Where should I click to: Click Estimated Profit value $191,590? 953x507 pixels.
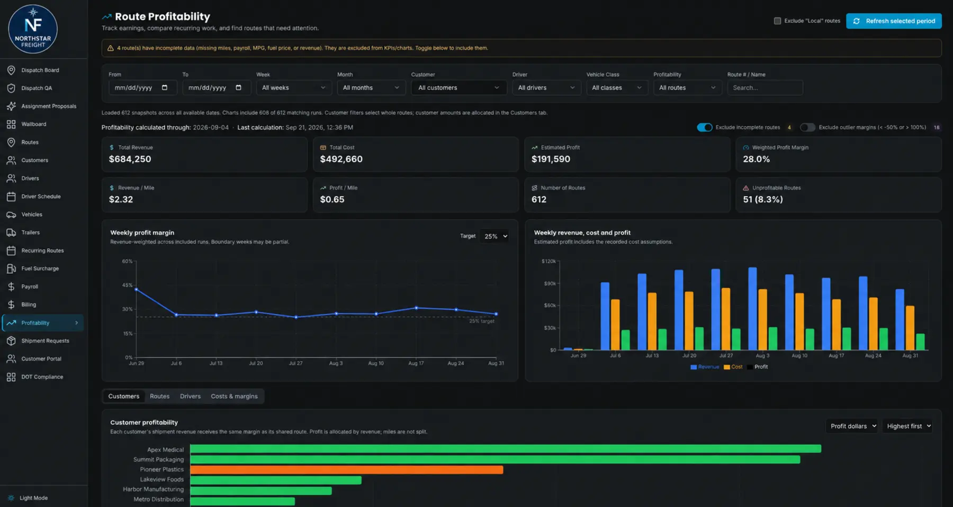pyautogui.click(x=551, y=159)
